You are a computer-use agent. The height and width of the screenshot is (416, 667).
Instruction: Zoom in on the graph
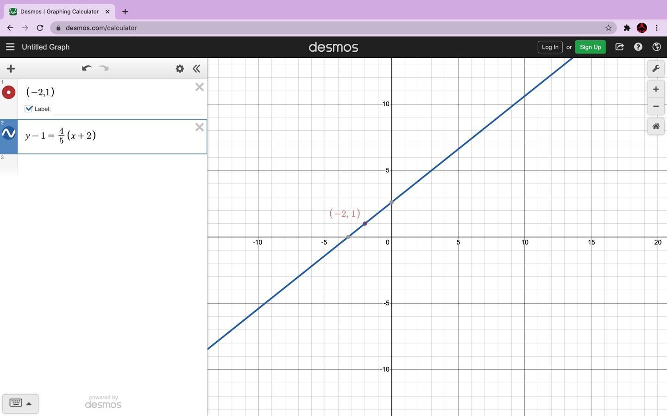[x=656, y=89]
